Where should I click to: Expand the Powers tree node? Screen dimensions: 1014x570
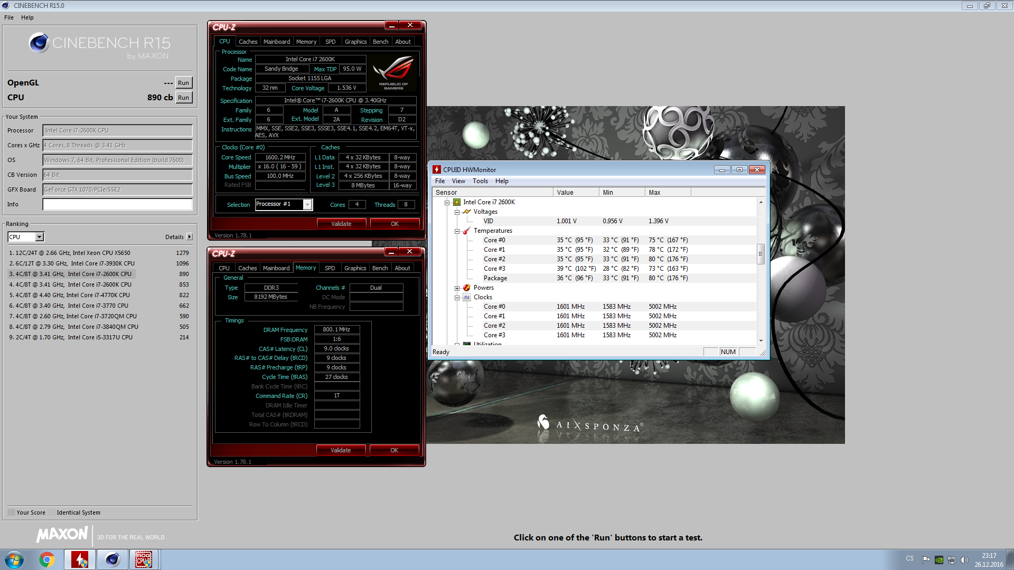coord(457,288)
